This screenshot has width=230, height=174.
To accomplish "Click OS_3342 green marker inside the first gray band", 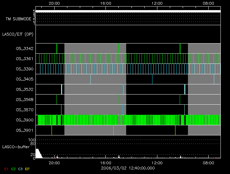I will coord(119,48).
